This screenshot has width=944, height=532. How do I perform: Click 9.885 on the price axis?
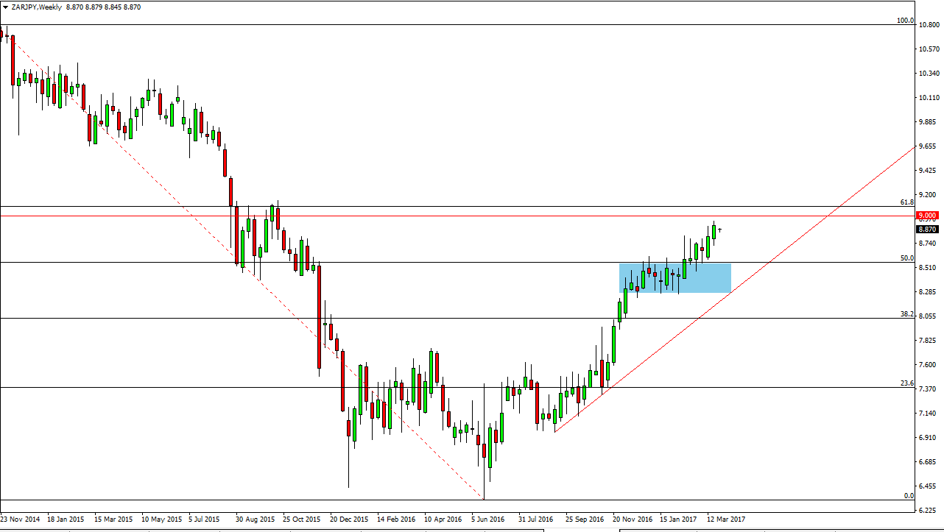(x=929, y=122)
